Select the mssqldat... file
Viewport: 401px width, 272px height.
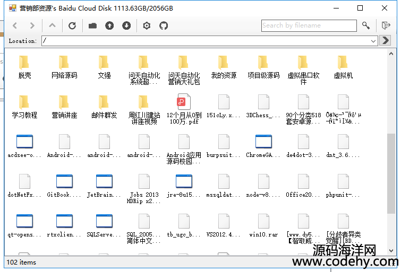coord(224,186)
